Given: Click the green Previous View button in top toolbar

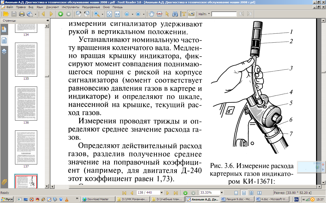Looking at the screenshot, I should [x=61, y=14].
